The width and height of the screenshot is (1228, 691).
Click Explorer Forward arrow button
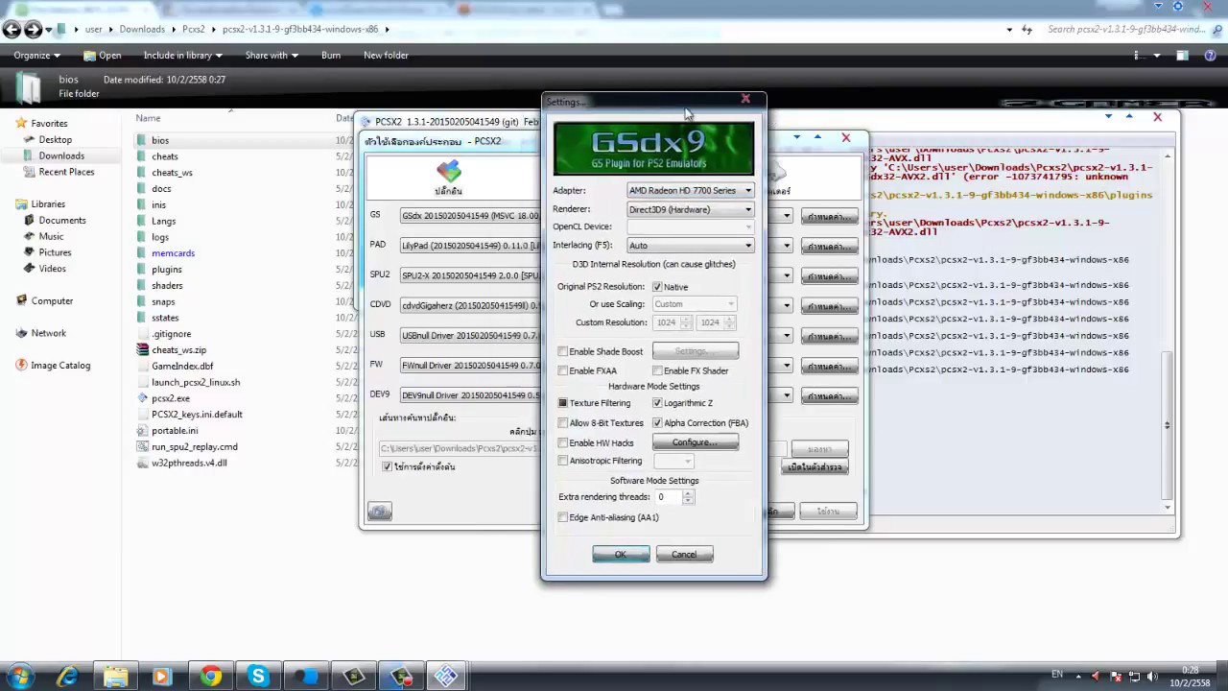[x=33, y=30]
